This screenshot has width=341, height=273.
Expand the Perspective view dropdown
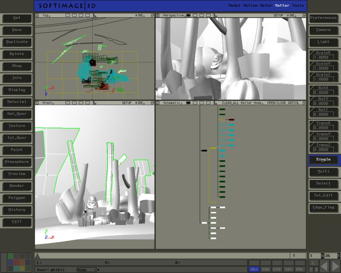coord(174,15)
